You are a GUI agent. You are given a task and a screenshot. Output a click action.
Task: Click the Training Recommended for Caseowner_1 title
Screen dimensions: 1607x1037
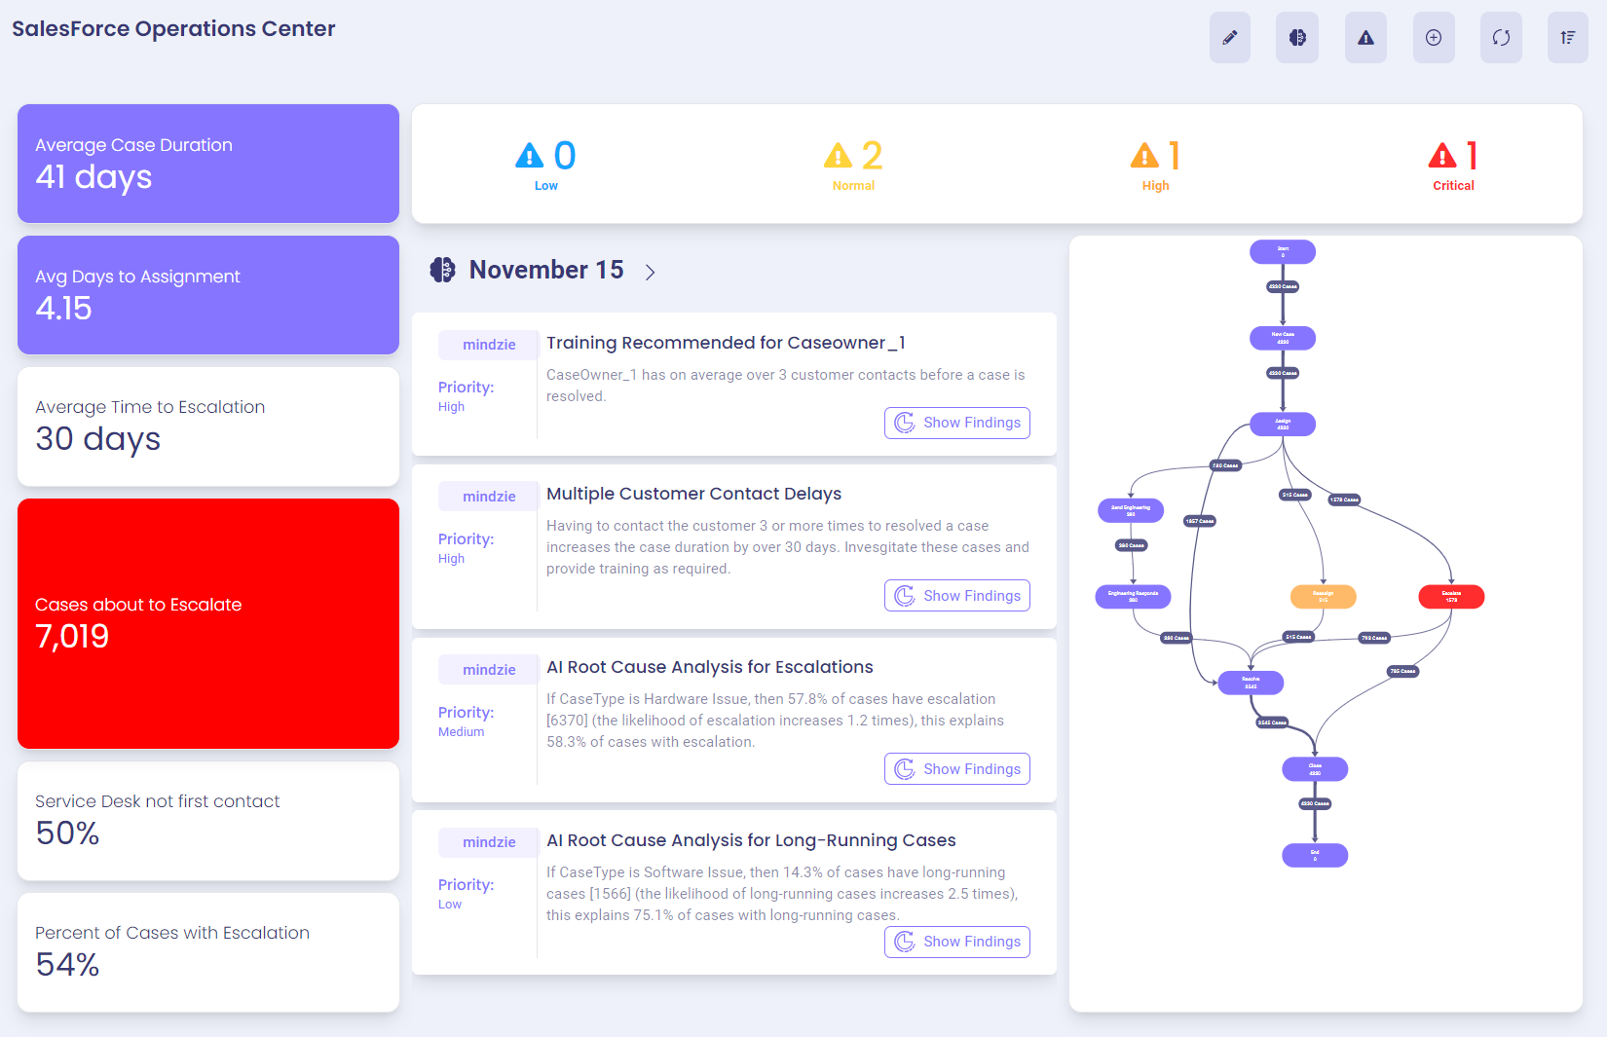pos(726,343)
